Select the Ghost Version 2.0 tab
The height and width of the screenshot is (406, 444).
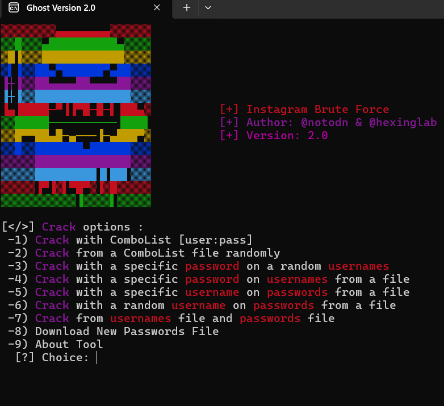click(86, 9)
